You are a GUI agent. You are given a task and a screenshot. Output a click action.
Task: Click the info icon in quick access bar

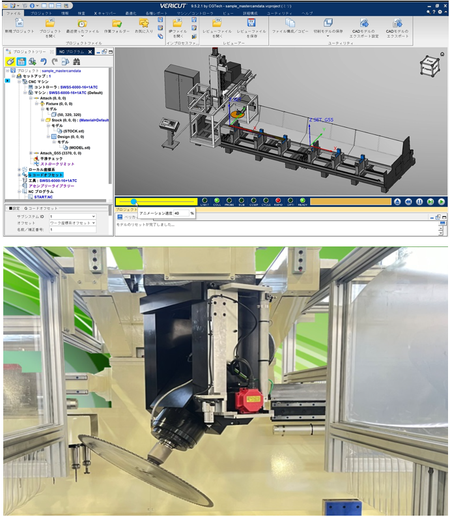(x=32, y=6)
